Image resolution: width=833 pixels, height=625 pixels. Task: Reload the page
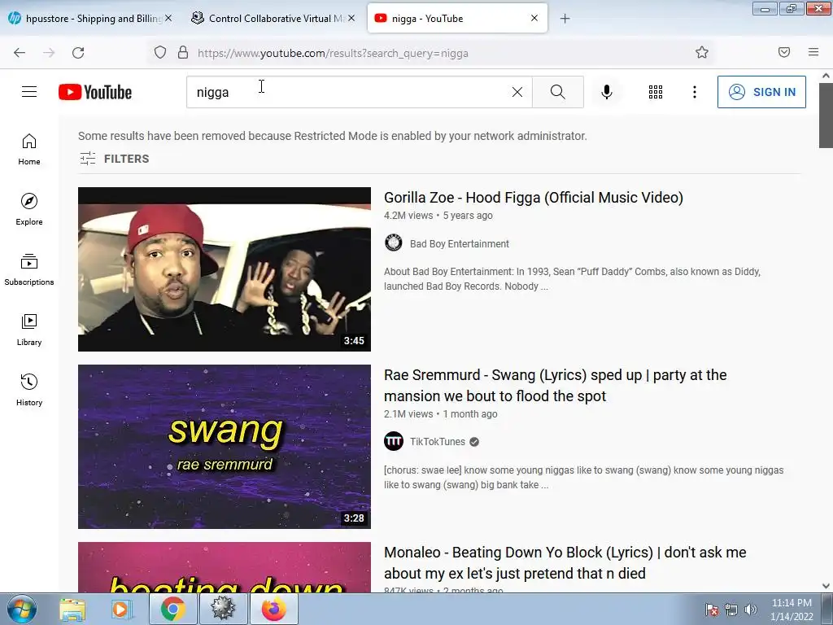tap(78, 53)
